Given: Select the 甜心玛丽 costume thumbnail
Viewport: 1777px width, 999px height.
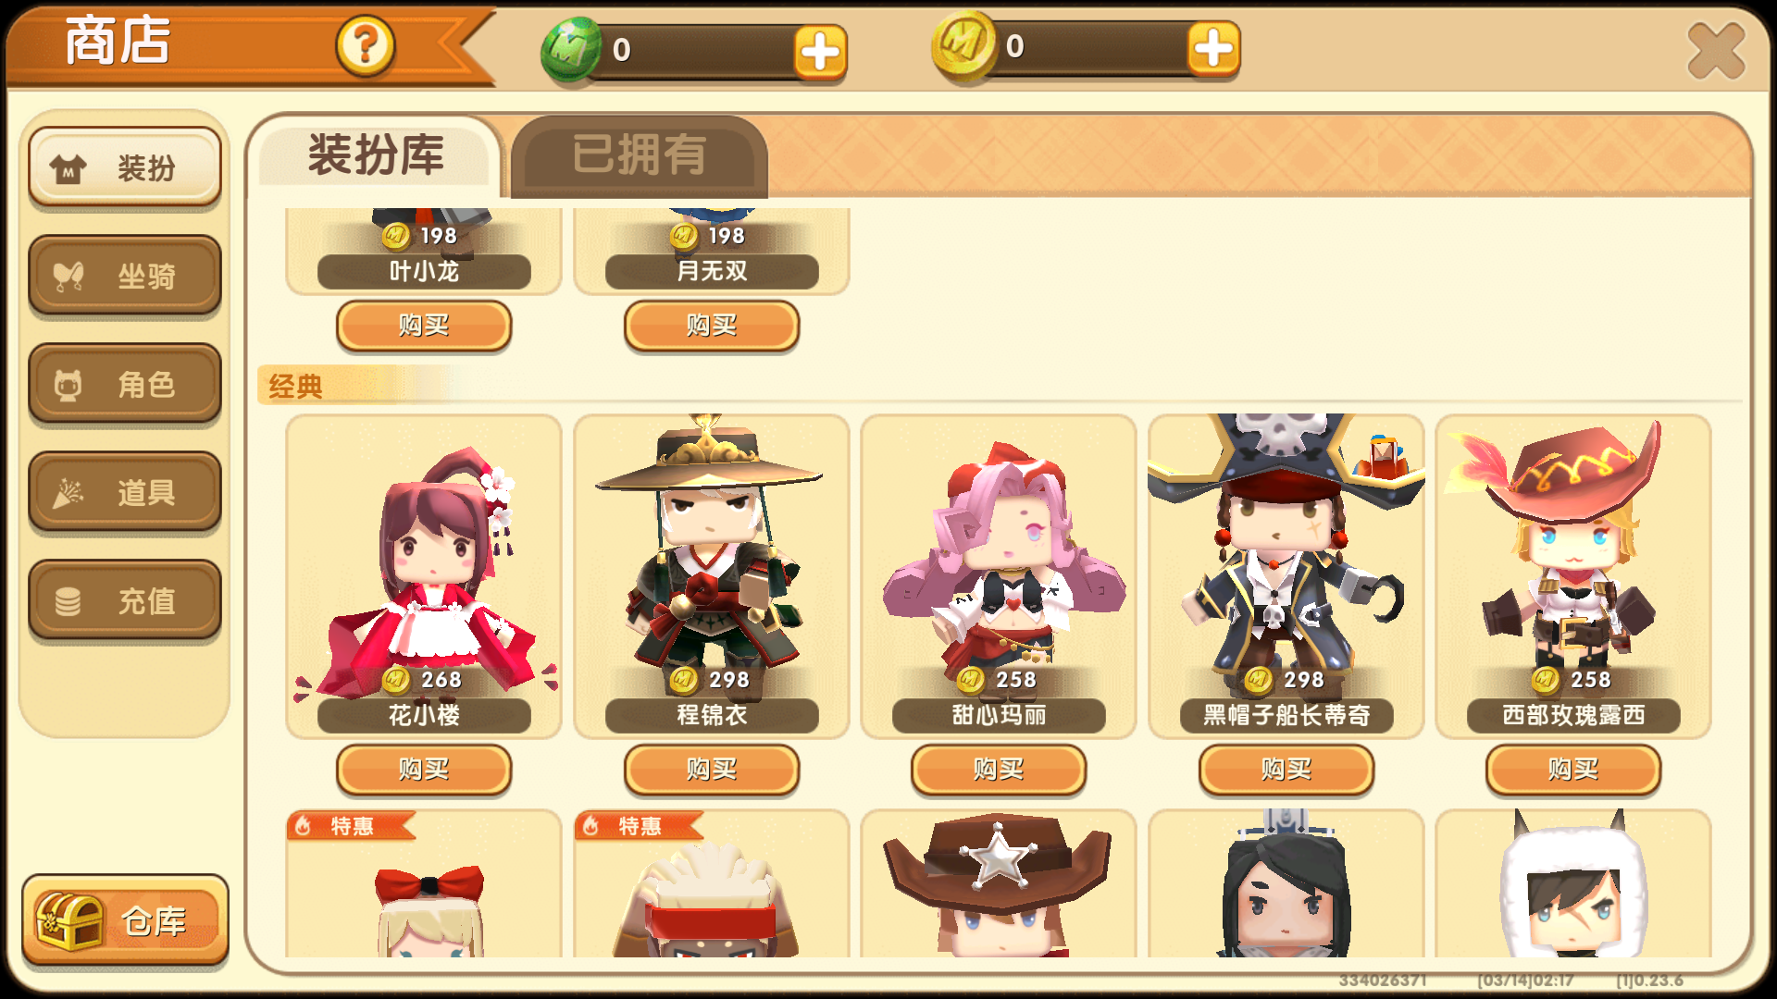Looking at the screenshot, I should 999,575.
